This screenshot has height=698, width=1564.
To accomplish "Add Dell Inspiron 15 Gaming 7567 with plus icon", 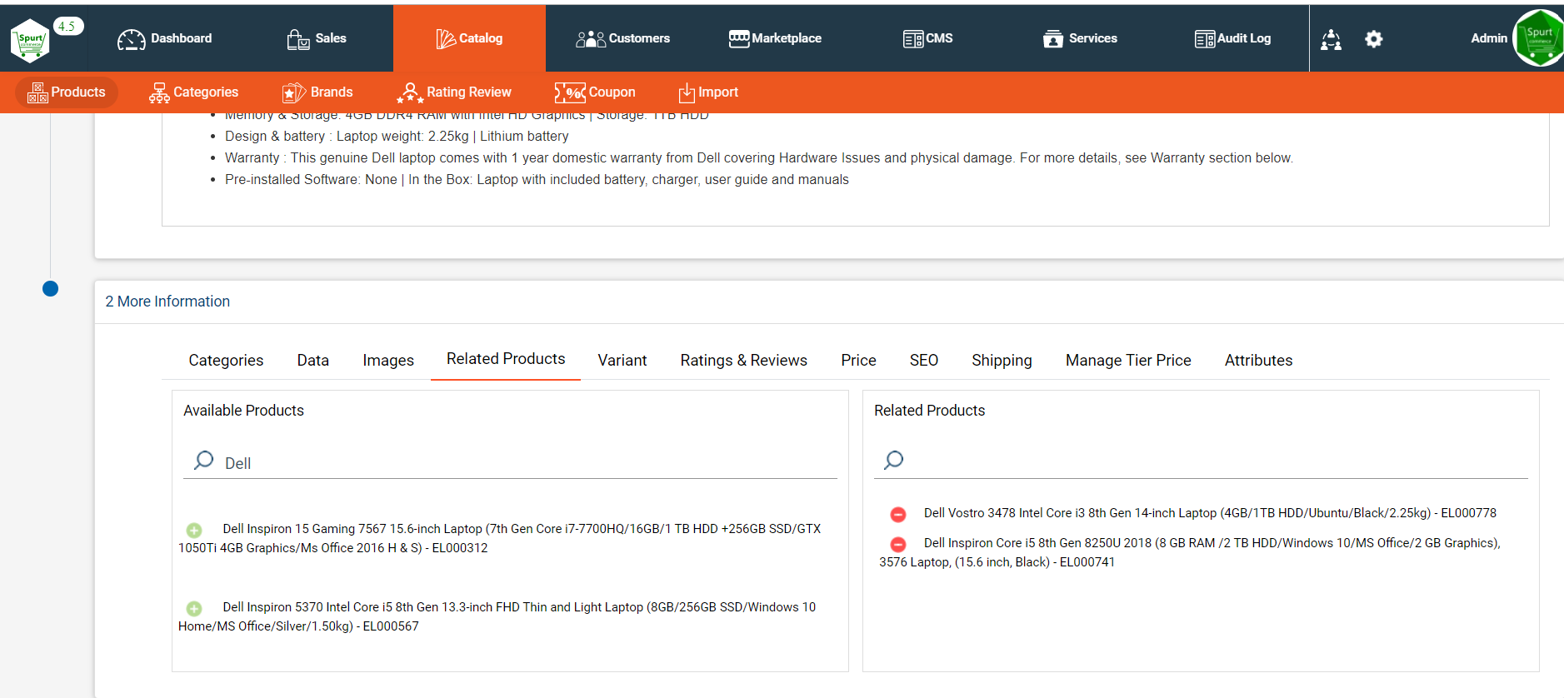I will click(194, 530).
